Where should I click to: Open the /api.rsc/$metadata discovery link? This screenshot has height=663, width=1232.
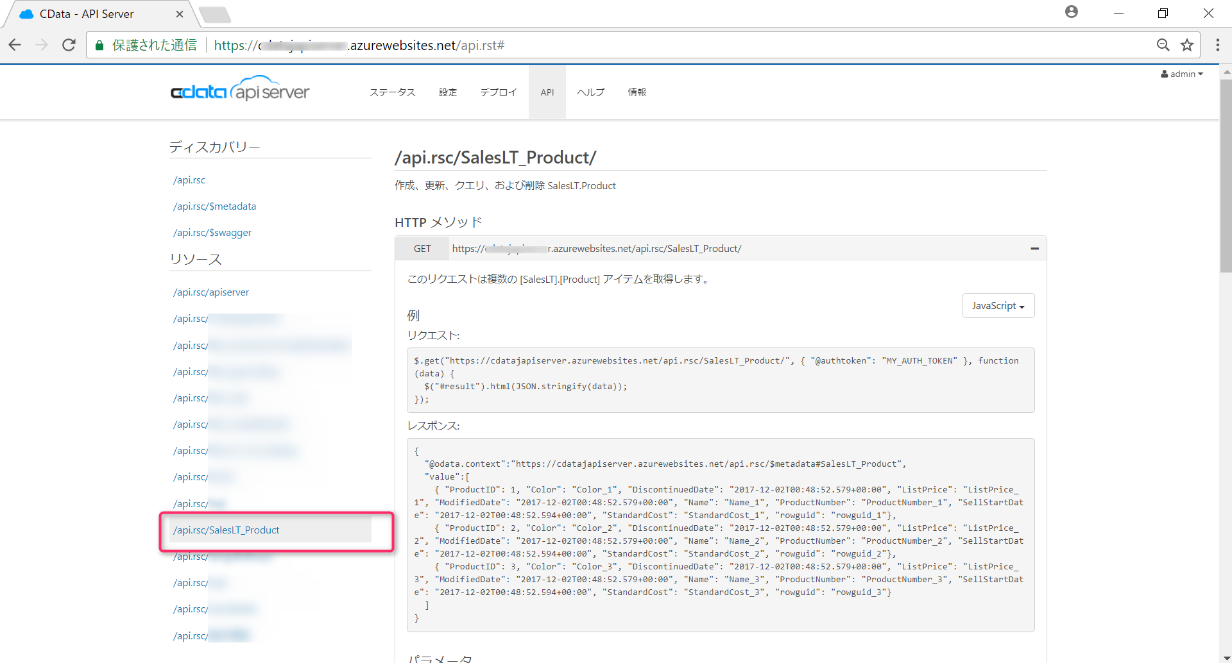[x=214, y=206]
